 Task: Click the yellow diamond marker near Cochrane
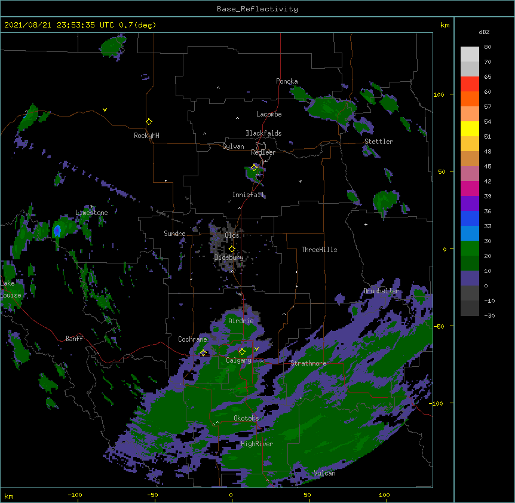click(203, 353)
